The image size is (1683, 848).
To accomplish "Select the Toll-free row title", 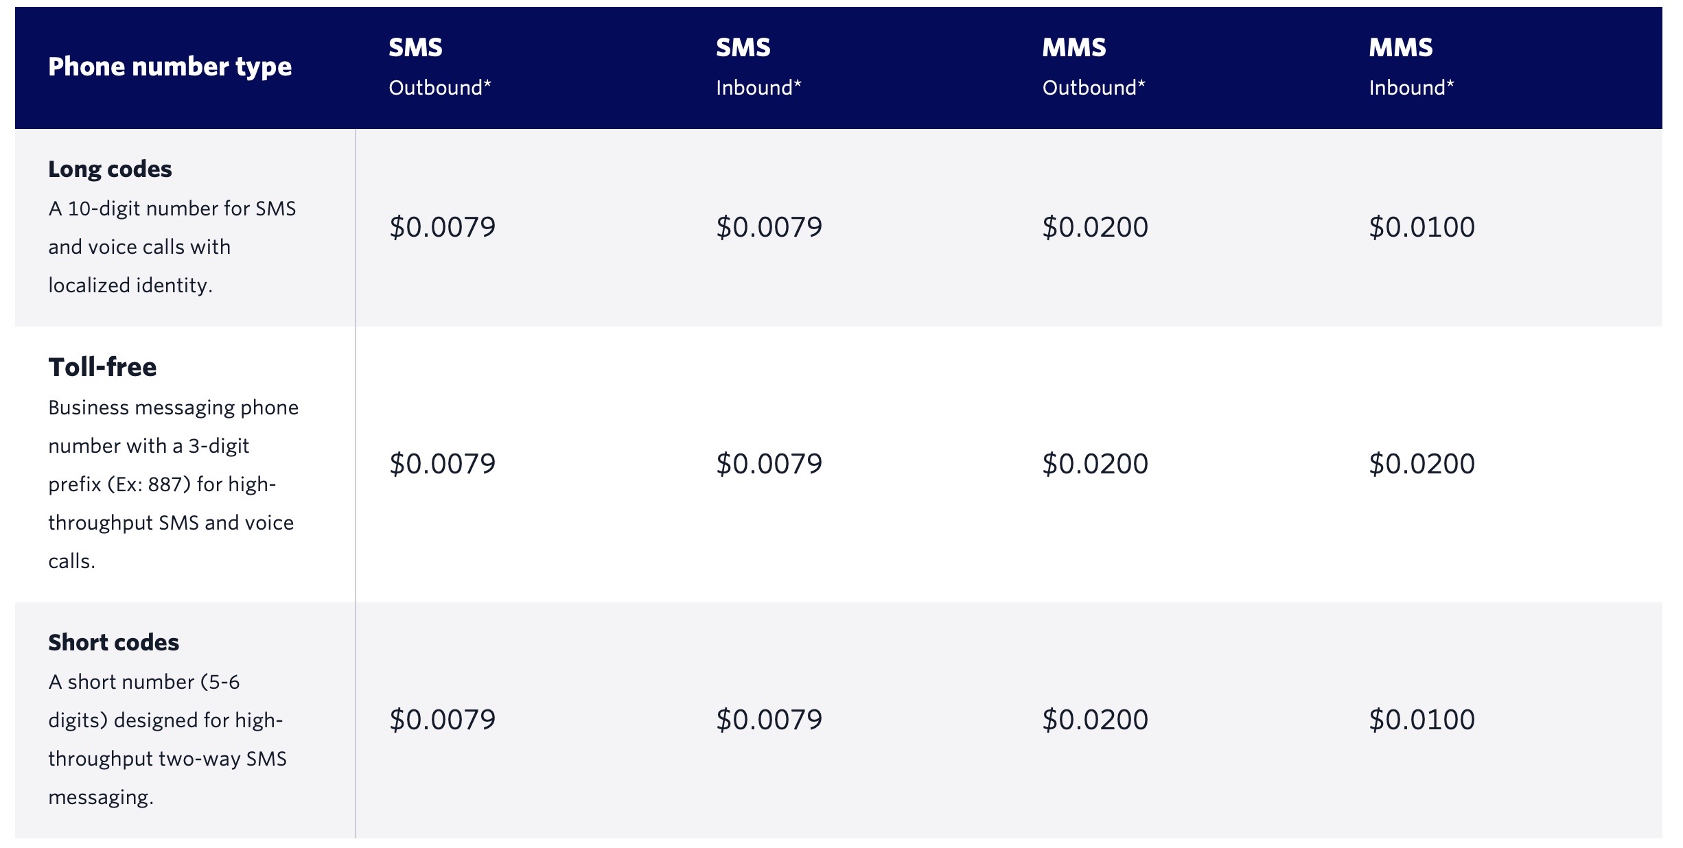I will (102, 367).
